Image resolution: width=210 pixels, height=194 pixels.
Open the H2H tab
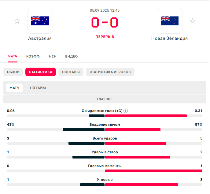tap(53, 56)
